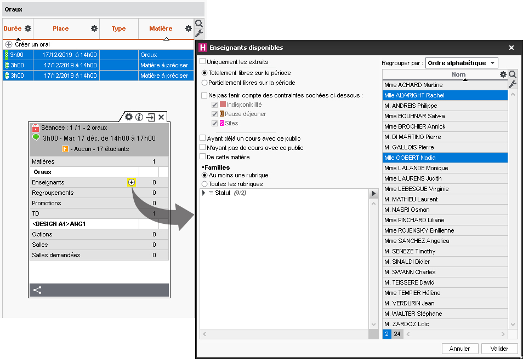The height and width of the screenshot is (359, 523).
Task: Click the right arrow button beside Statut panel
Action: [x=373, y=194]
